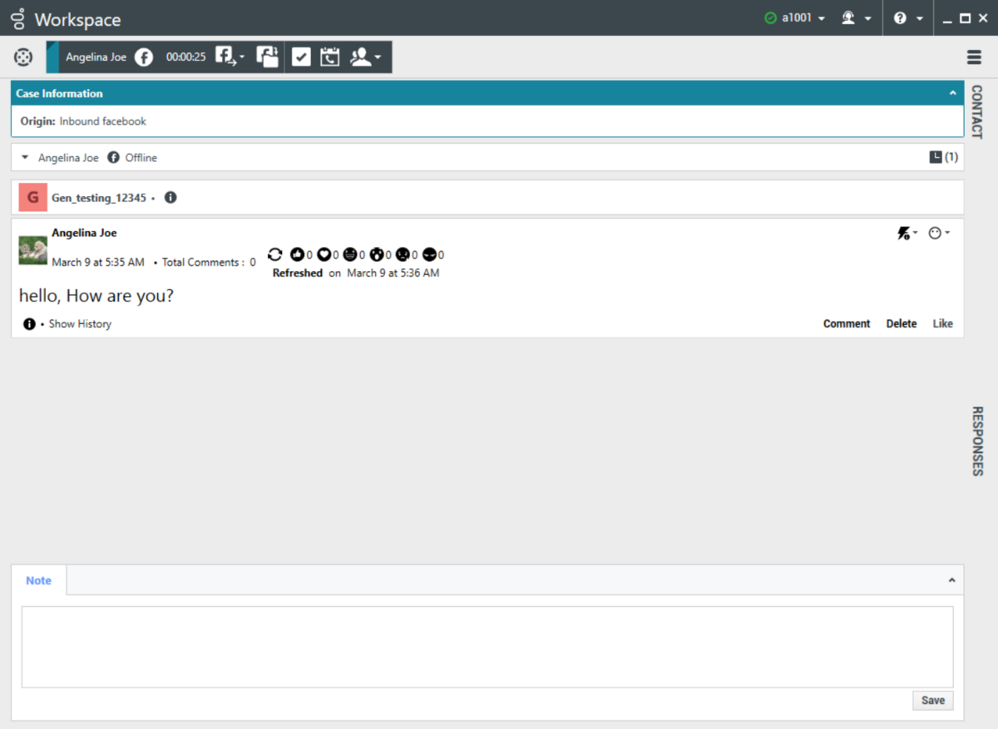The width and height of the screenshot is (998, 729).
Task: Click the interaction history clock icon
Action: pos(936,157)
